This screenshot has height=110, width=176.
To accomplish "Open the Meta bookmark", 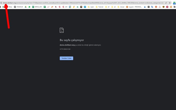I will click(10, 7).
